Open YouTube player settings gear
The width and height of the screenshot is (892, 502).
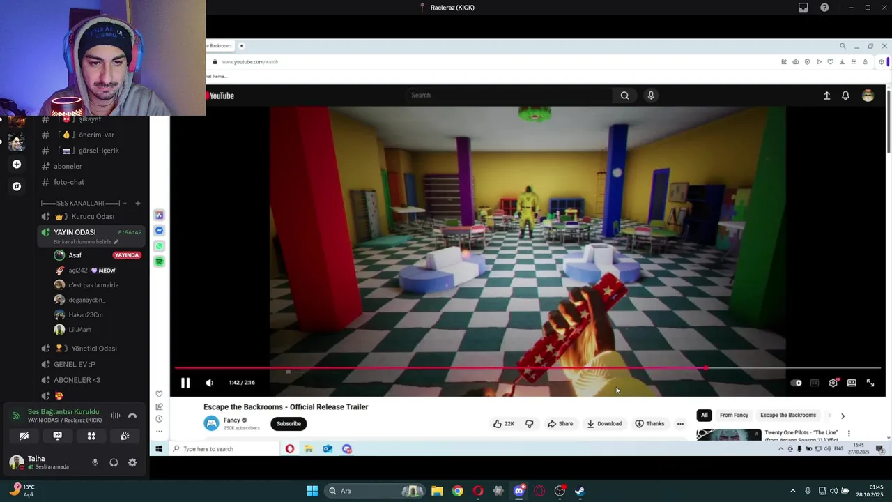(x=833, y=383)
